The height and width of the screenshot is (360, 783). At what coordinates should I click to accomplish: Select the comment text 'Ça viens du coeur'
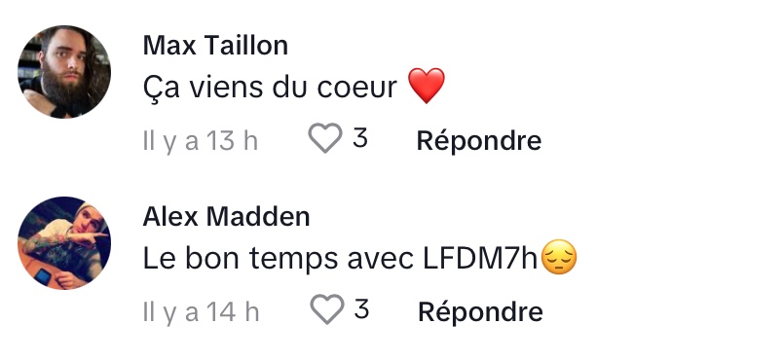(x=270, y=87)
